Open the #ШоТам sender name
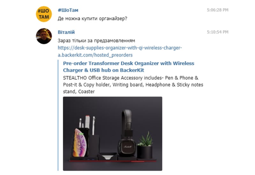 [68, 10]
